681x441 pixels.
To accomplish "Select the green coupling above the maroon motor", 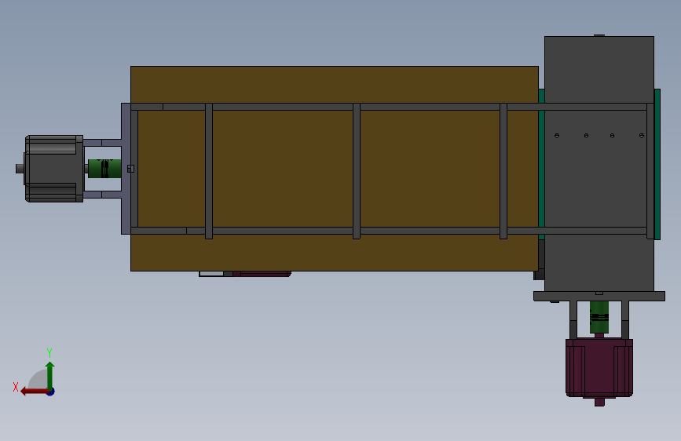I will click(x=599, y=317).
